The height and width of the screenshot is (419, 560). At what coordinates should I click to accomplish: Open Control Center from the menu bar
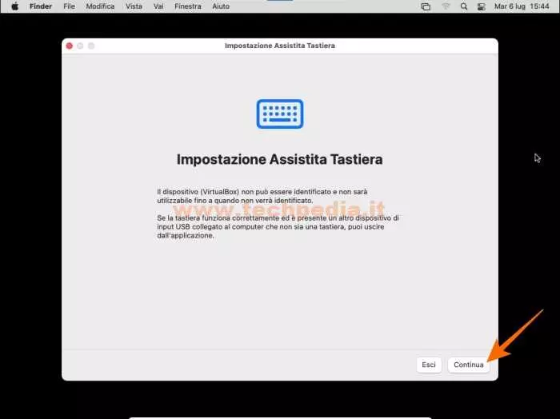(482, 6)
